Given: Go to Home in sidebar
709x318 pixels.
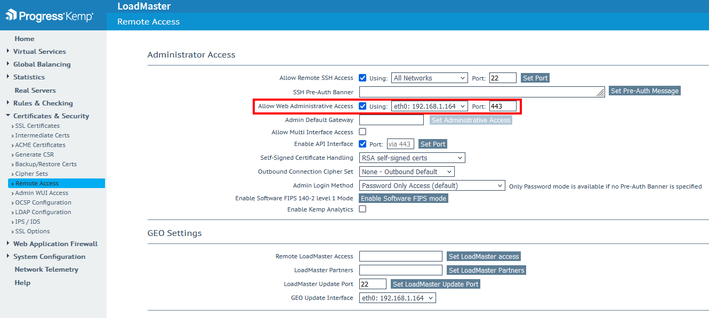Looking at the screenshot, I should (25, 39).
